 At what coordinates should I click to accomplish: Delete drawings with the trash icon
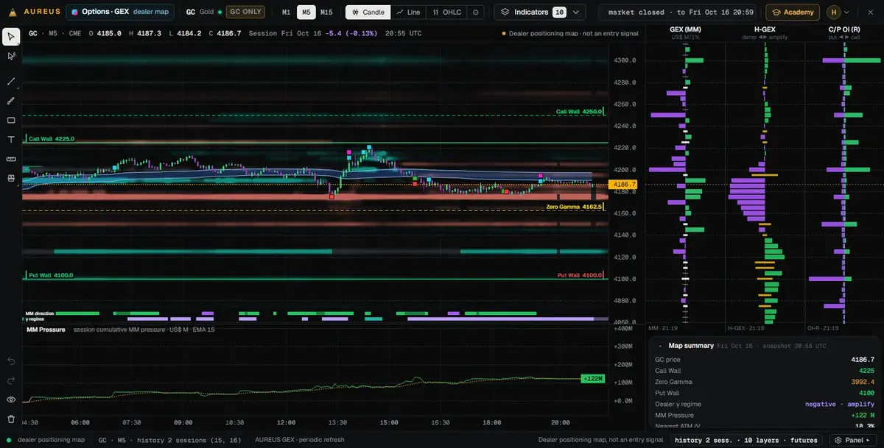[x=11, y=419]
